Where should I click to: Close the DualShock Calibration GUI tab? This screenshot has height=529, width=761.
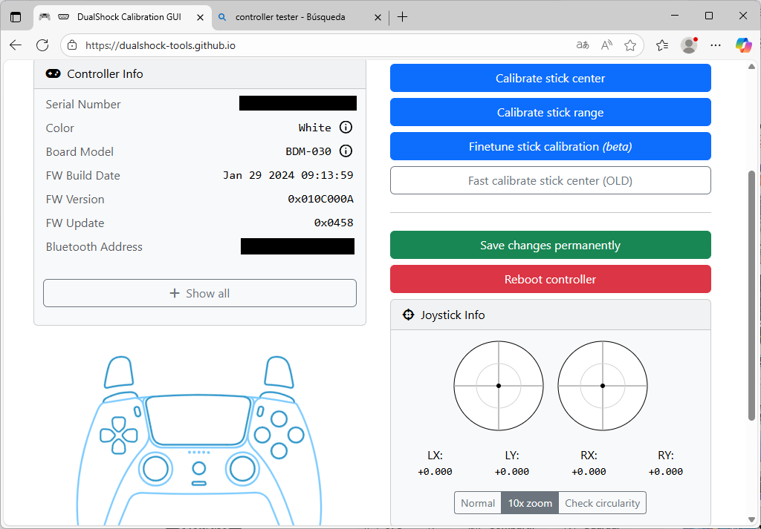(200, 18)
